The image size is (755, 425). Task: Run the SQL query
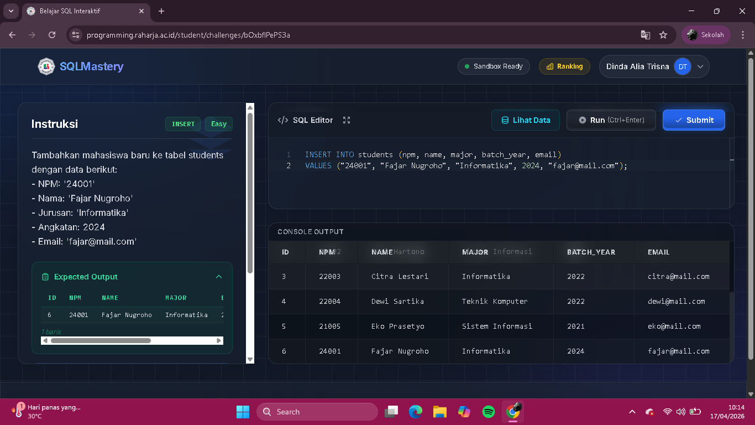611,120
